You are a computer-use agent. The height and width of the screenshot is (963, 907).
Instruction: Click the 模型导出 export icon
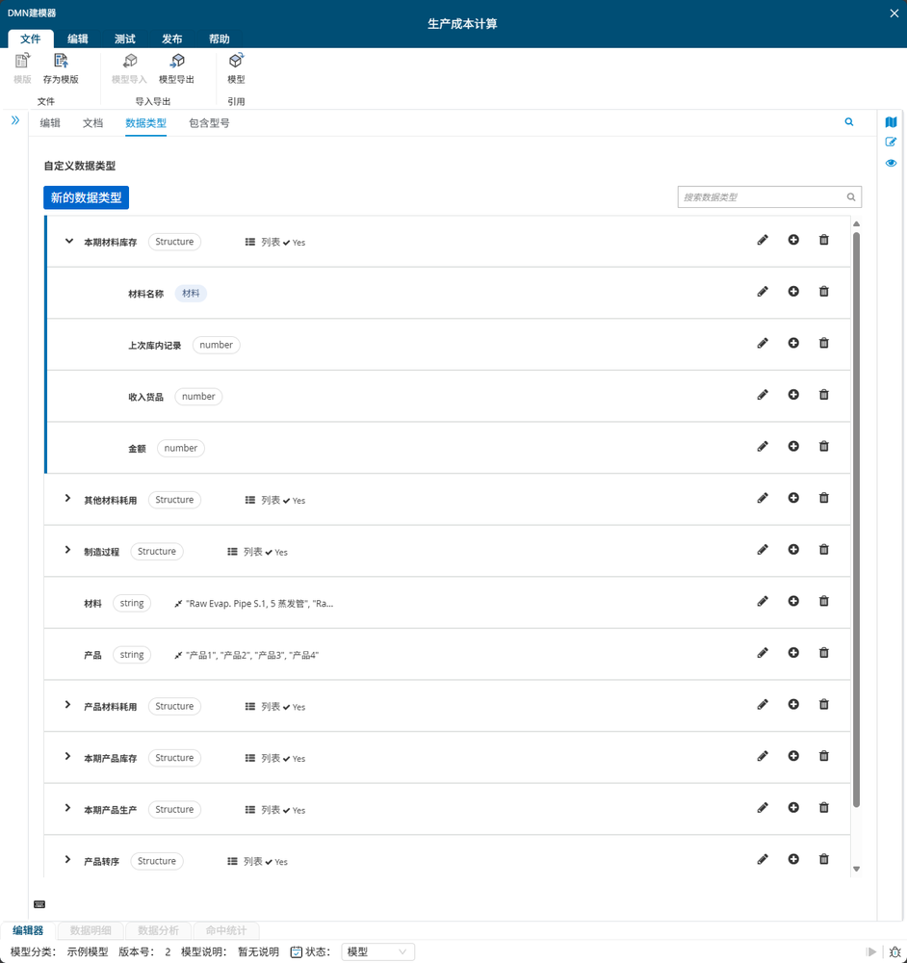coord(177,62)
